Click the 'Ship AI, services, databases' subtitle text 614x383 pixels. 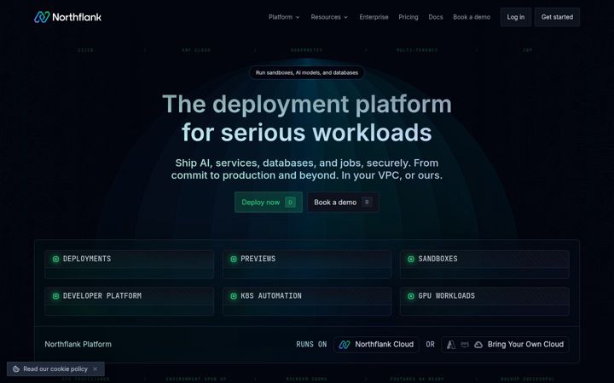coord(307,169)
